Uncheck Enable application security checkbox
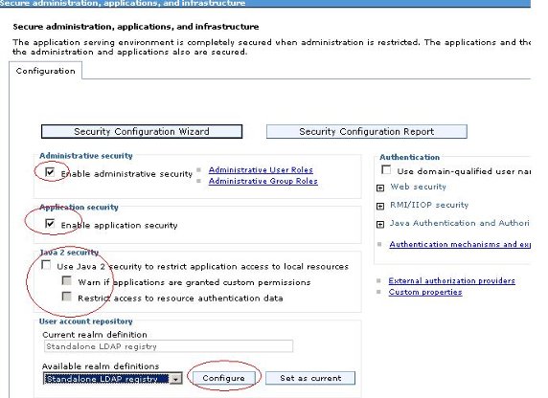The width and height of the screenshot is (548, 398). (x=50, y=224)
